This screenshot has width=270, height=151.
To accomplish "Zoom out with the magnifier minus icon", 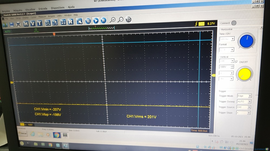I will [120, 20].
